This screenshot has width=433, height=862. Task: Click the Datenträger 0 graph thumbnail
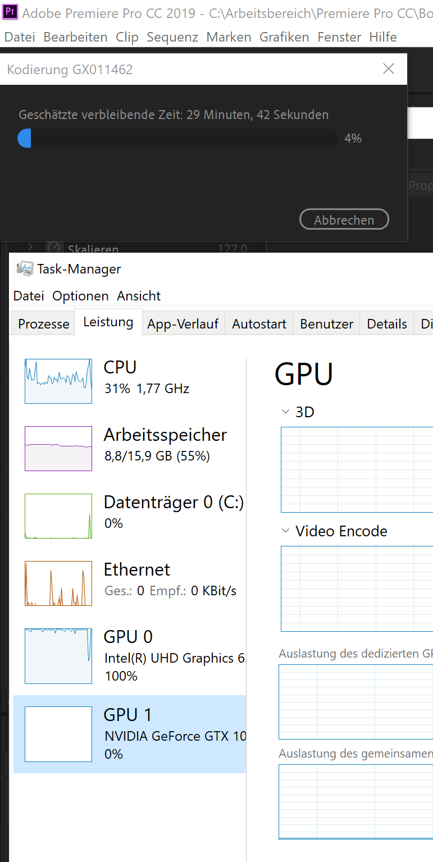click(x=58, y=516)
